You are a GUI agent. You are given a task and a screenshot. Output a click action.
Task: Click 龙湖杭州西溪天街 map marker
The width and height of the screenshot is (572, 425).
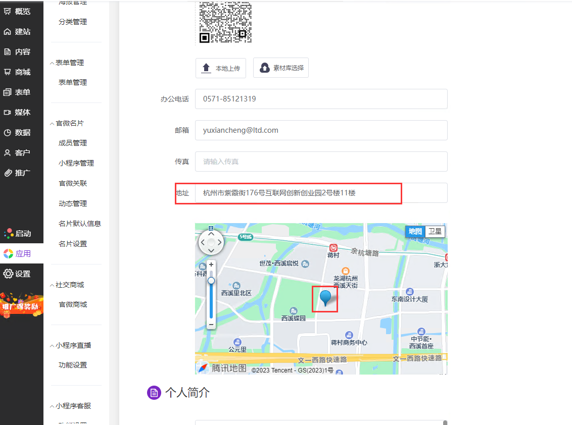346,271
